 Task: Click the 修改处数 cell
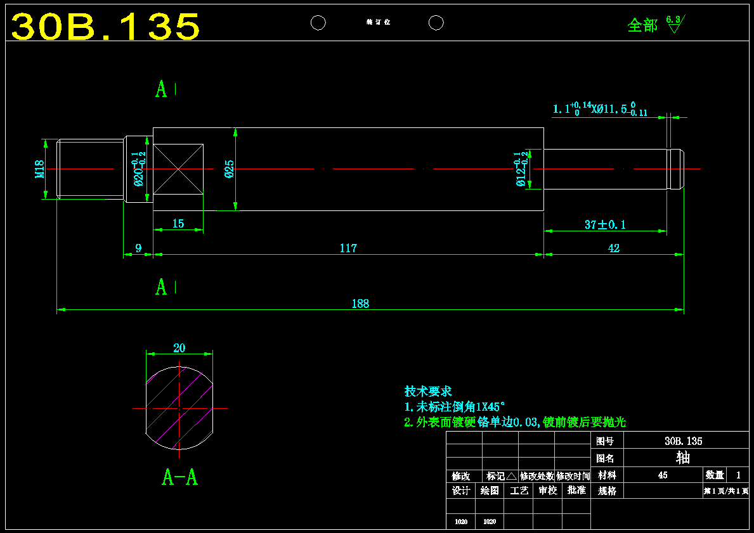point(536,477)
